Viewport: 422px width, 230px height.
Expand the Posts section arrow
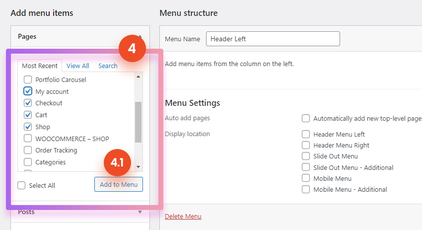pyautogui.click(x=140, y=212)
